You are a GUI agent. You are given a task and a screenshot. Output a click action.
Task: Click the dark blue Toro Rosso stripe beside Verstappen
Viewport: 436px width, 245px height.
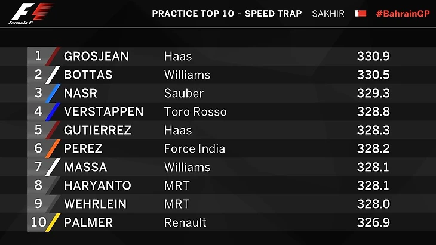pyautogui.click(x=54, y=111)
